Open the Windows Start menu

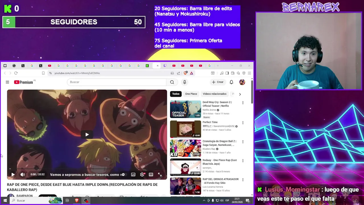pos(5,200)
